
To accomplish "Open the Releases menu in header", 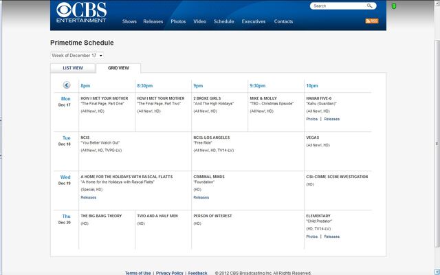I will 153,21.
